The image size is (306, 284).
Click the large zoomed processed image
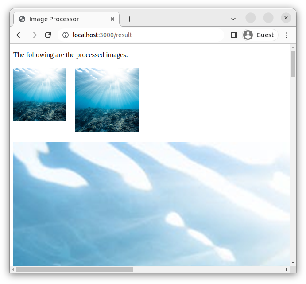tap(151, 204)
